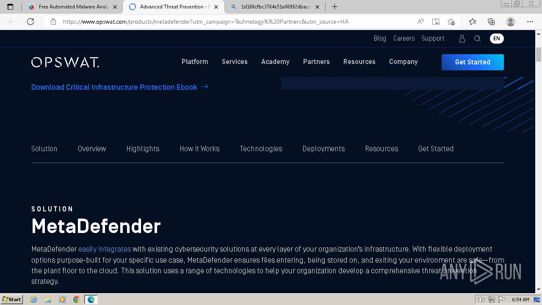Click the Windows Start button
The width and height of the screenshot is (542, 305).
click(x=11, y=299)
